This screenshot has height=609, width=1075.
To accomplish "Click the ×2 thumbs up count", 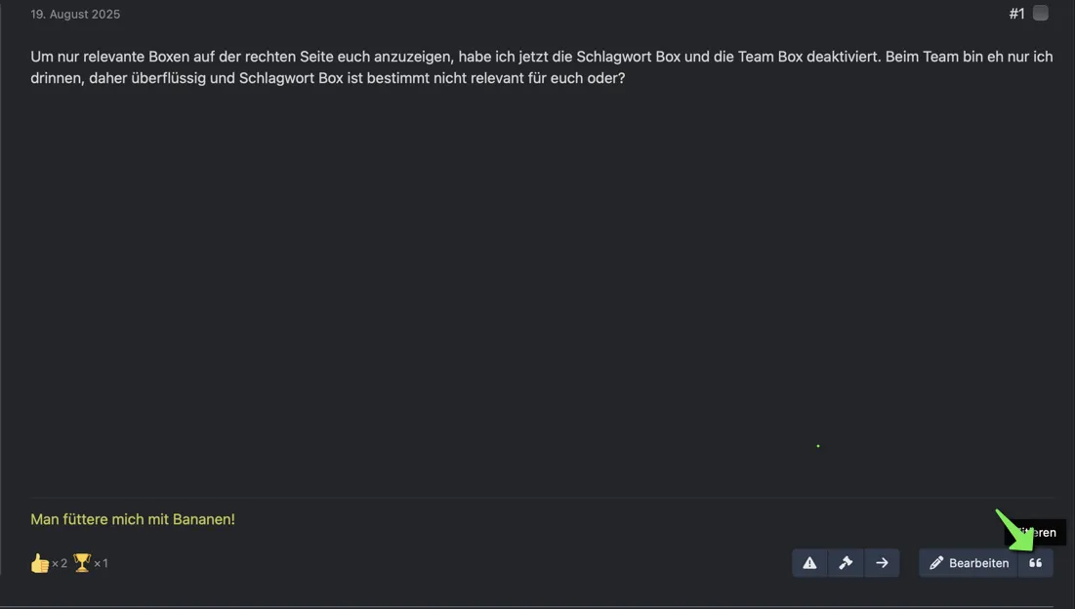I will pyautogui.click(x=60, y=563).
